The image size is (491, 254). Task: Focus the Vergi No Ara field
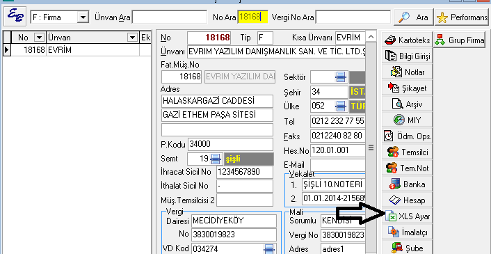click(x=353, y=17)
